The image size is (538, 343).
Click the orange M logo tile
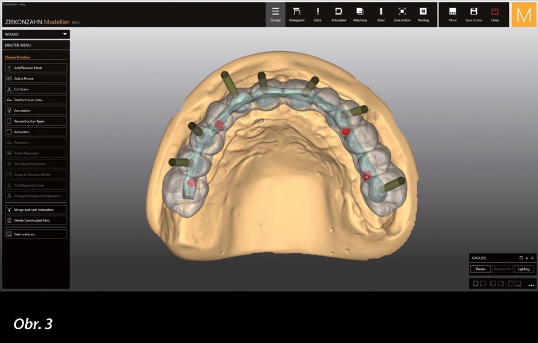(524, 14)
